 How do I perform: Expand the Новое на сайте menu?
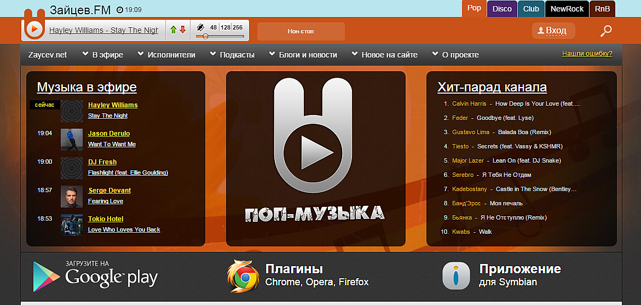tap(385, 55)
